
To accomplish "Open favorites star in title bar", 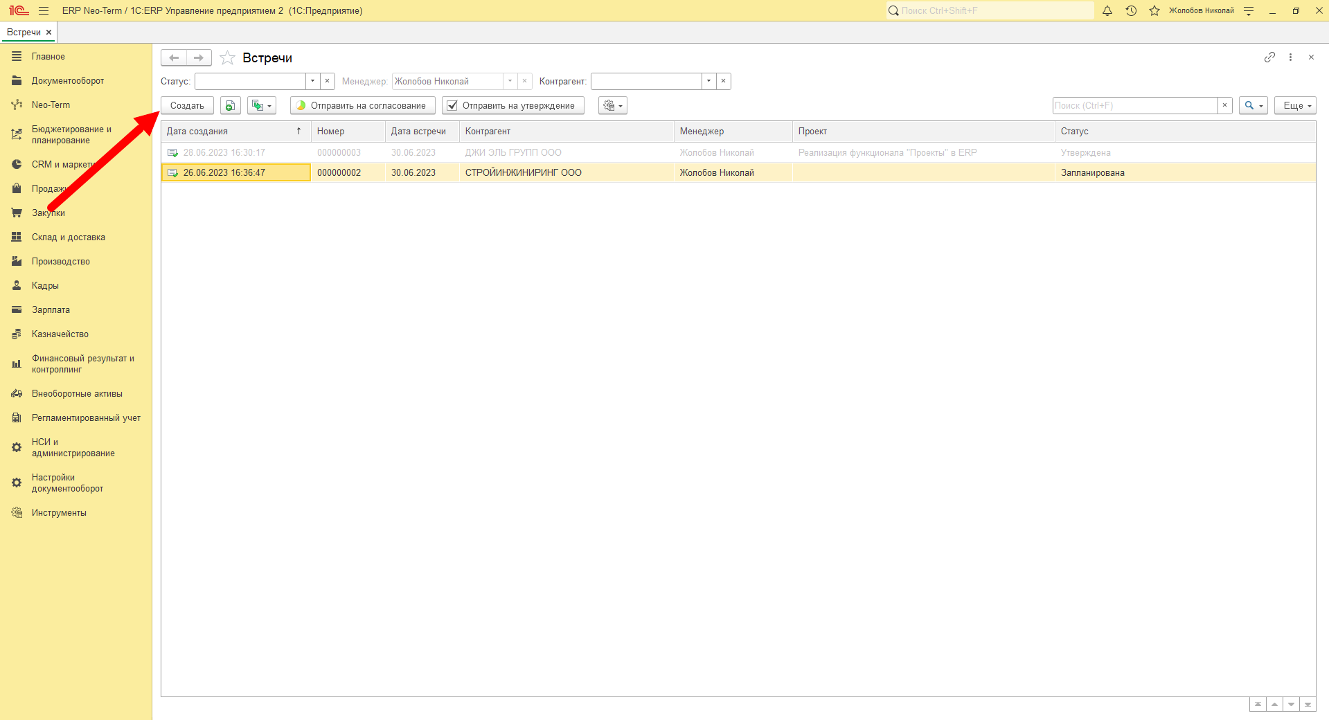I will (1154, 10).
